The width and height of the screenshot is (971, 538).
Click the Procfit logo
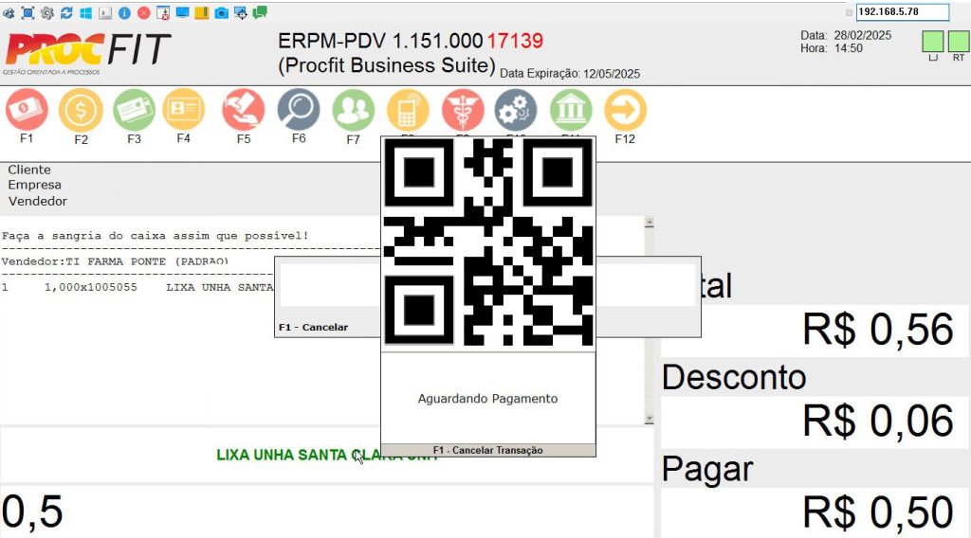(87, 52)
